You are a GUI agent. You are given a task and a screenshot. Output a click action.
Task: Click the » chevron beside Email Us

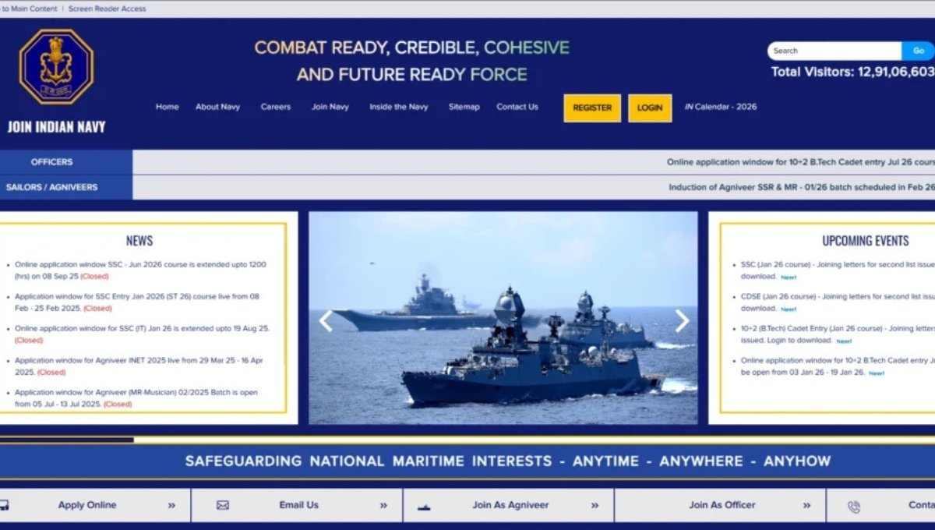coord(383,505)
